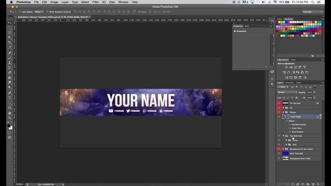Screen dimensions: 331x186
Task: Click the lock position icon in Layers panel
Action: (x=292, y=98)
